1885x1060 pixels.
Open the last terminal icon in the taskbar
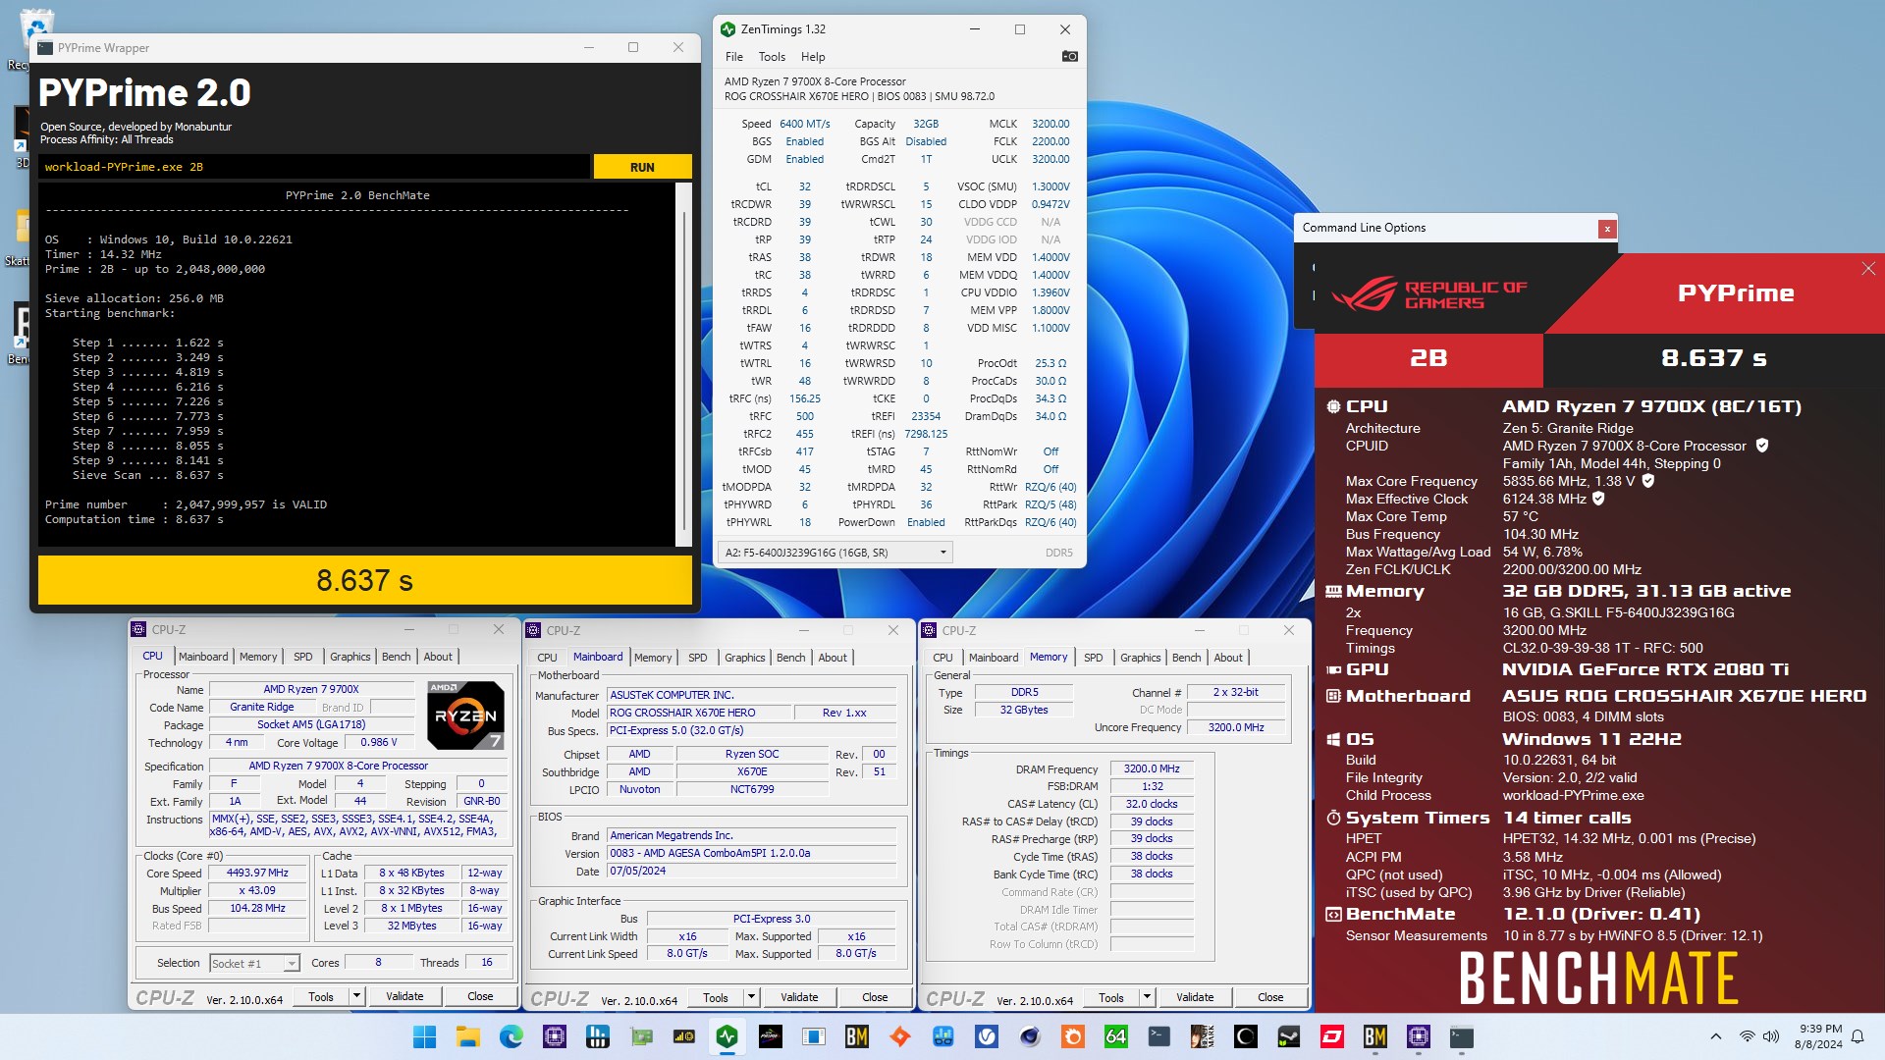[1462, 1036]
